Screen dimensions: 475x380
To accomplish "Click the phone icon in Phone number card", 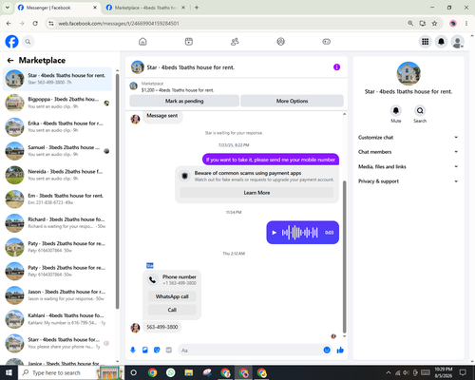I will 153,279.
